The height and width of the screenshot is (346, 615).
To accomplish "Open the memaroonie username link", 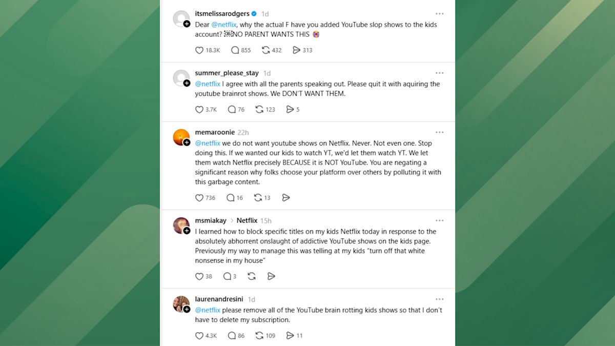I will [215, 132].
